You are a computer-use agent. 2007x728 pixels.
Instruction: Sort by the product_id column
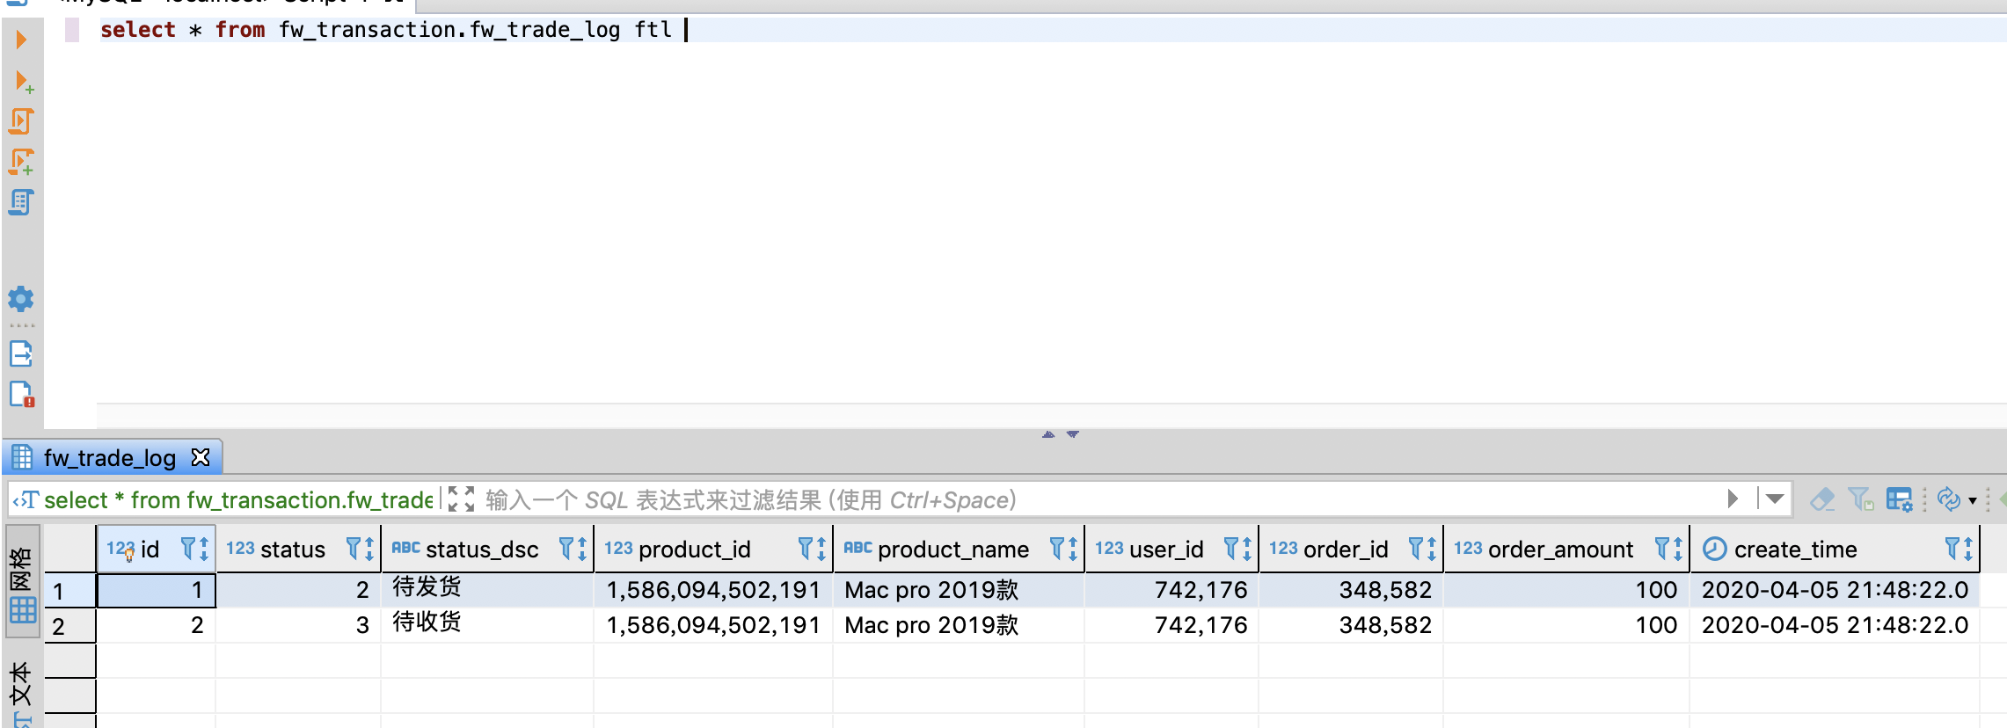click(x=821, y=549)
